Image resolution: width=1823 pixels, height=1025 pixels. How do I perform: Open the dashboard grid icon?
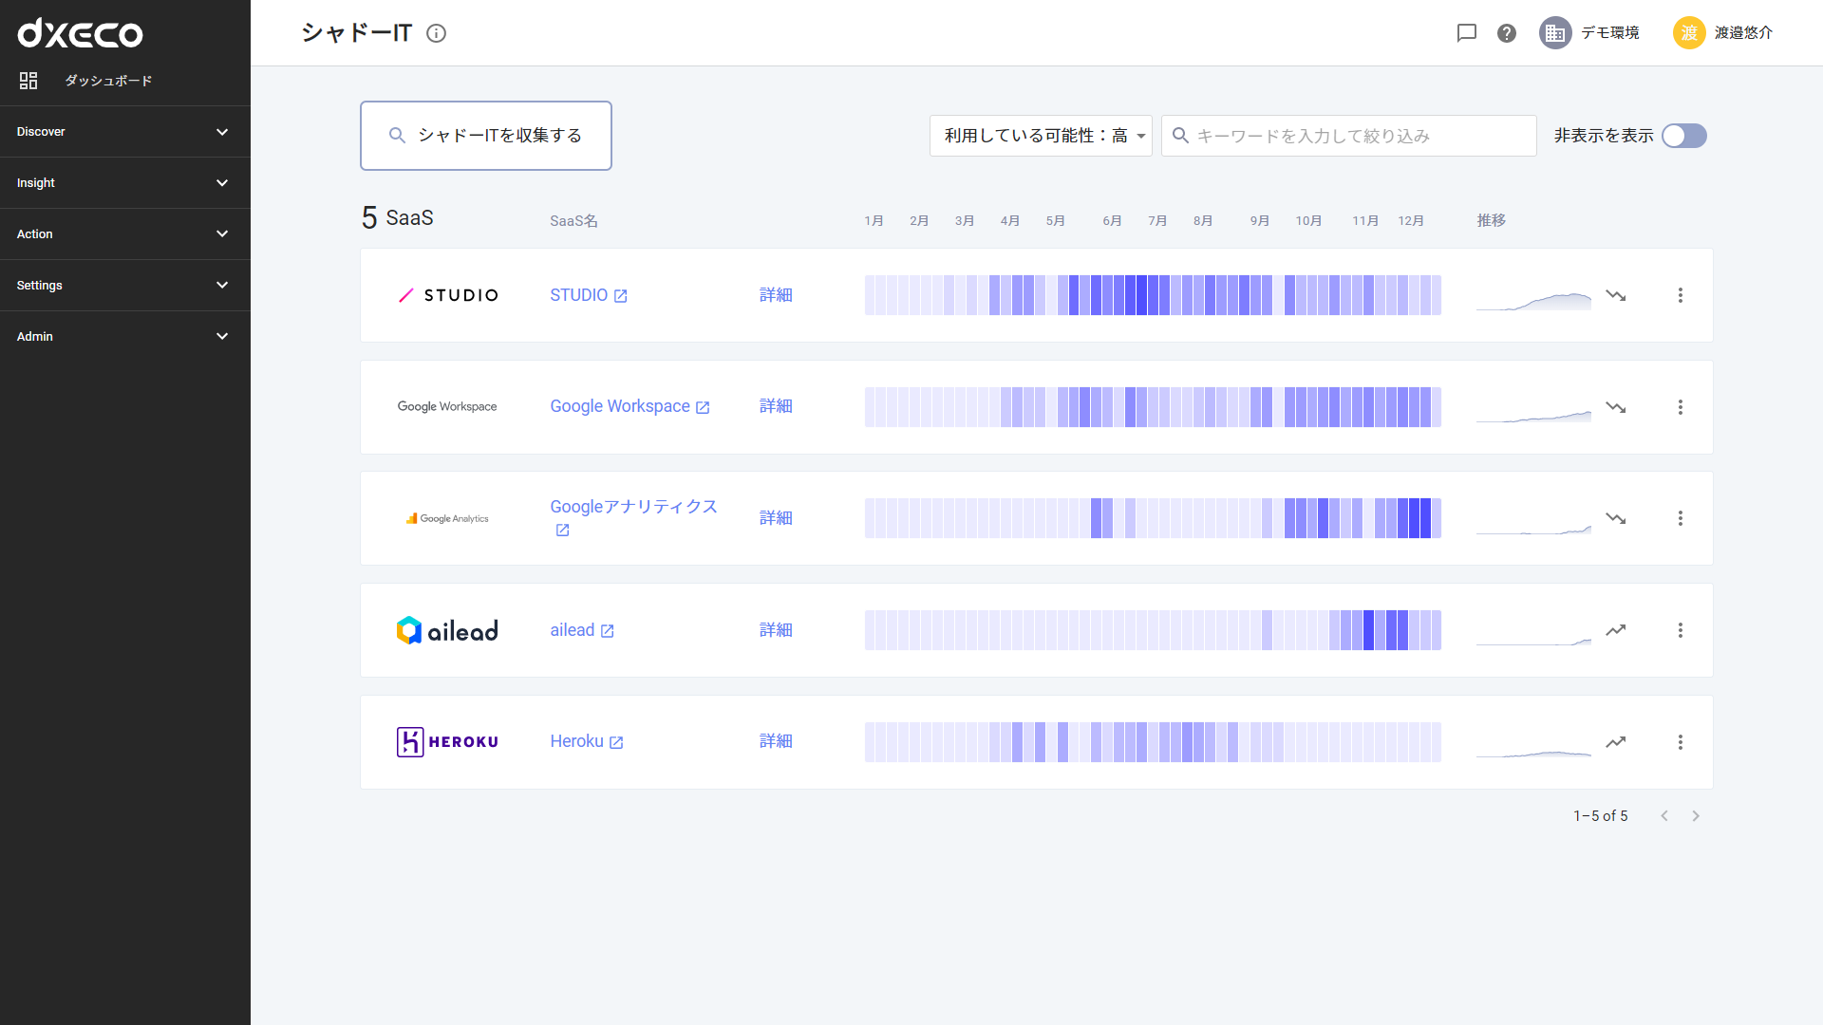[28, 81]
